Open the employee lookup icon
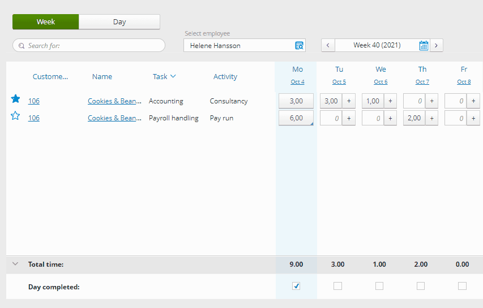This screenshot has height=308, width=483. point(299,45)
